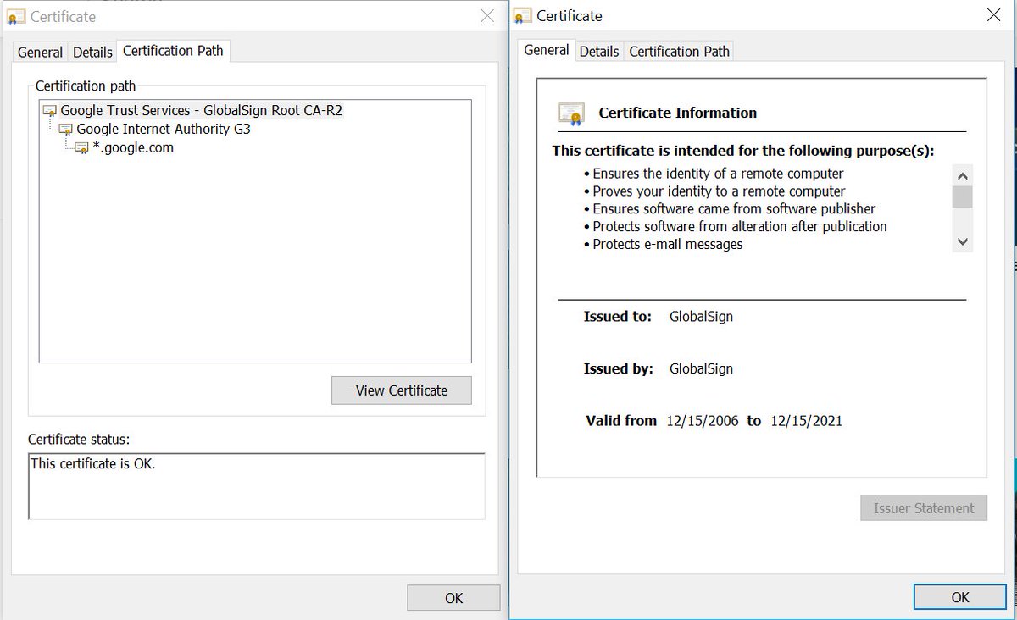Image resolution: width=1017 pixels, height=620 pixels.
Task: Click certificate icon beside Google Internet Authority G3
Action: [66, 130]
